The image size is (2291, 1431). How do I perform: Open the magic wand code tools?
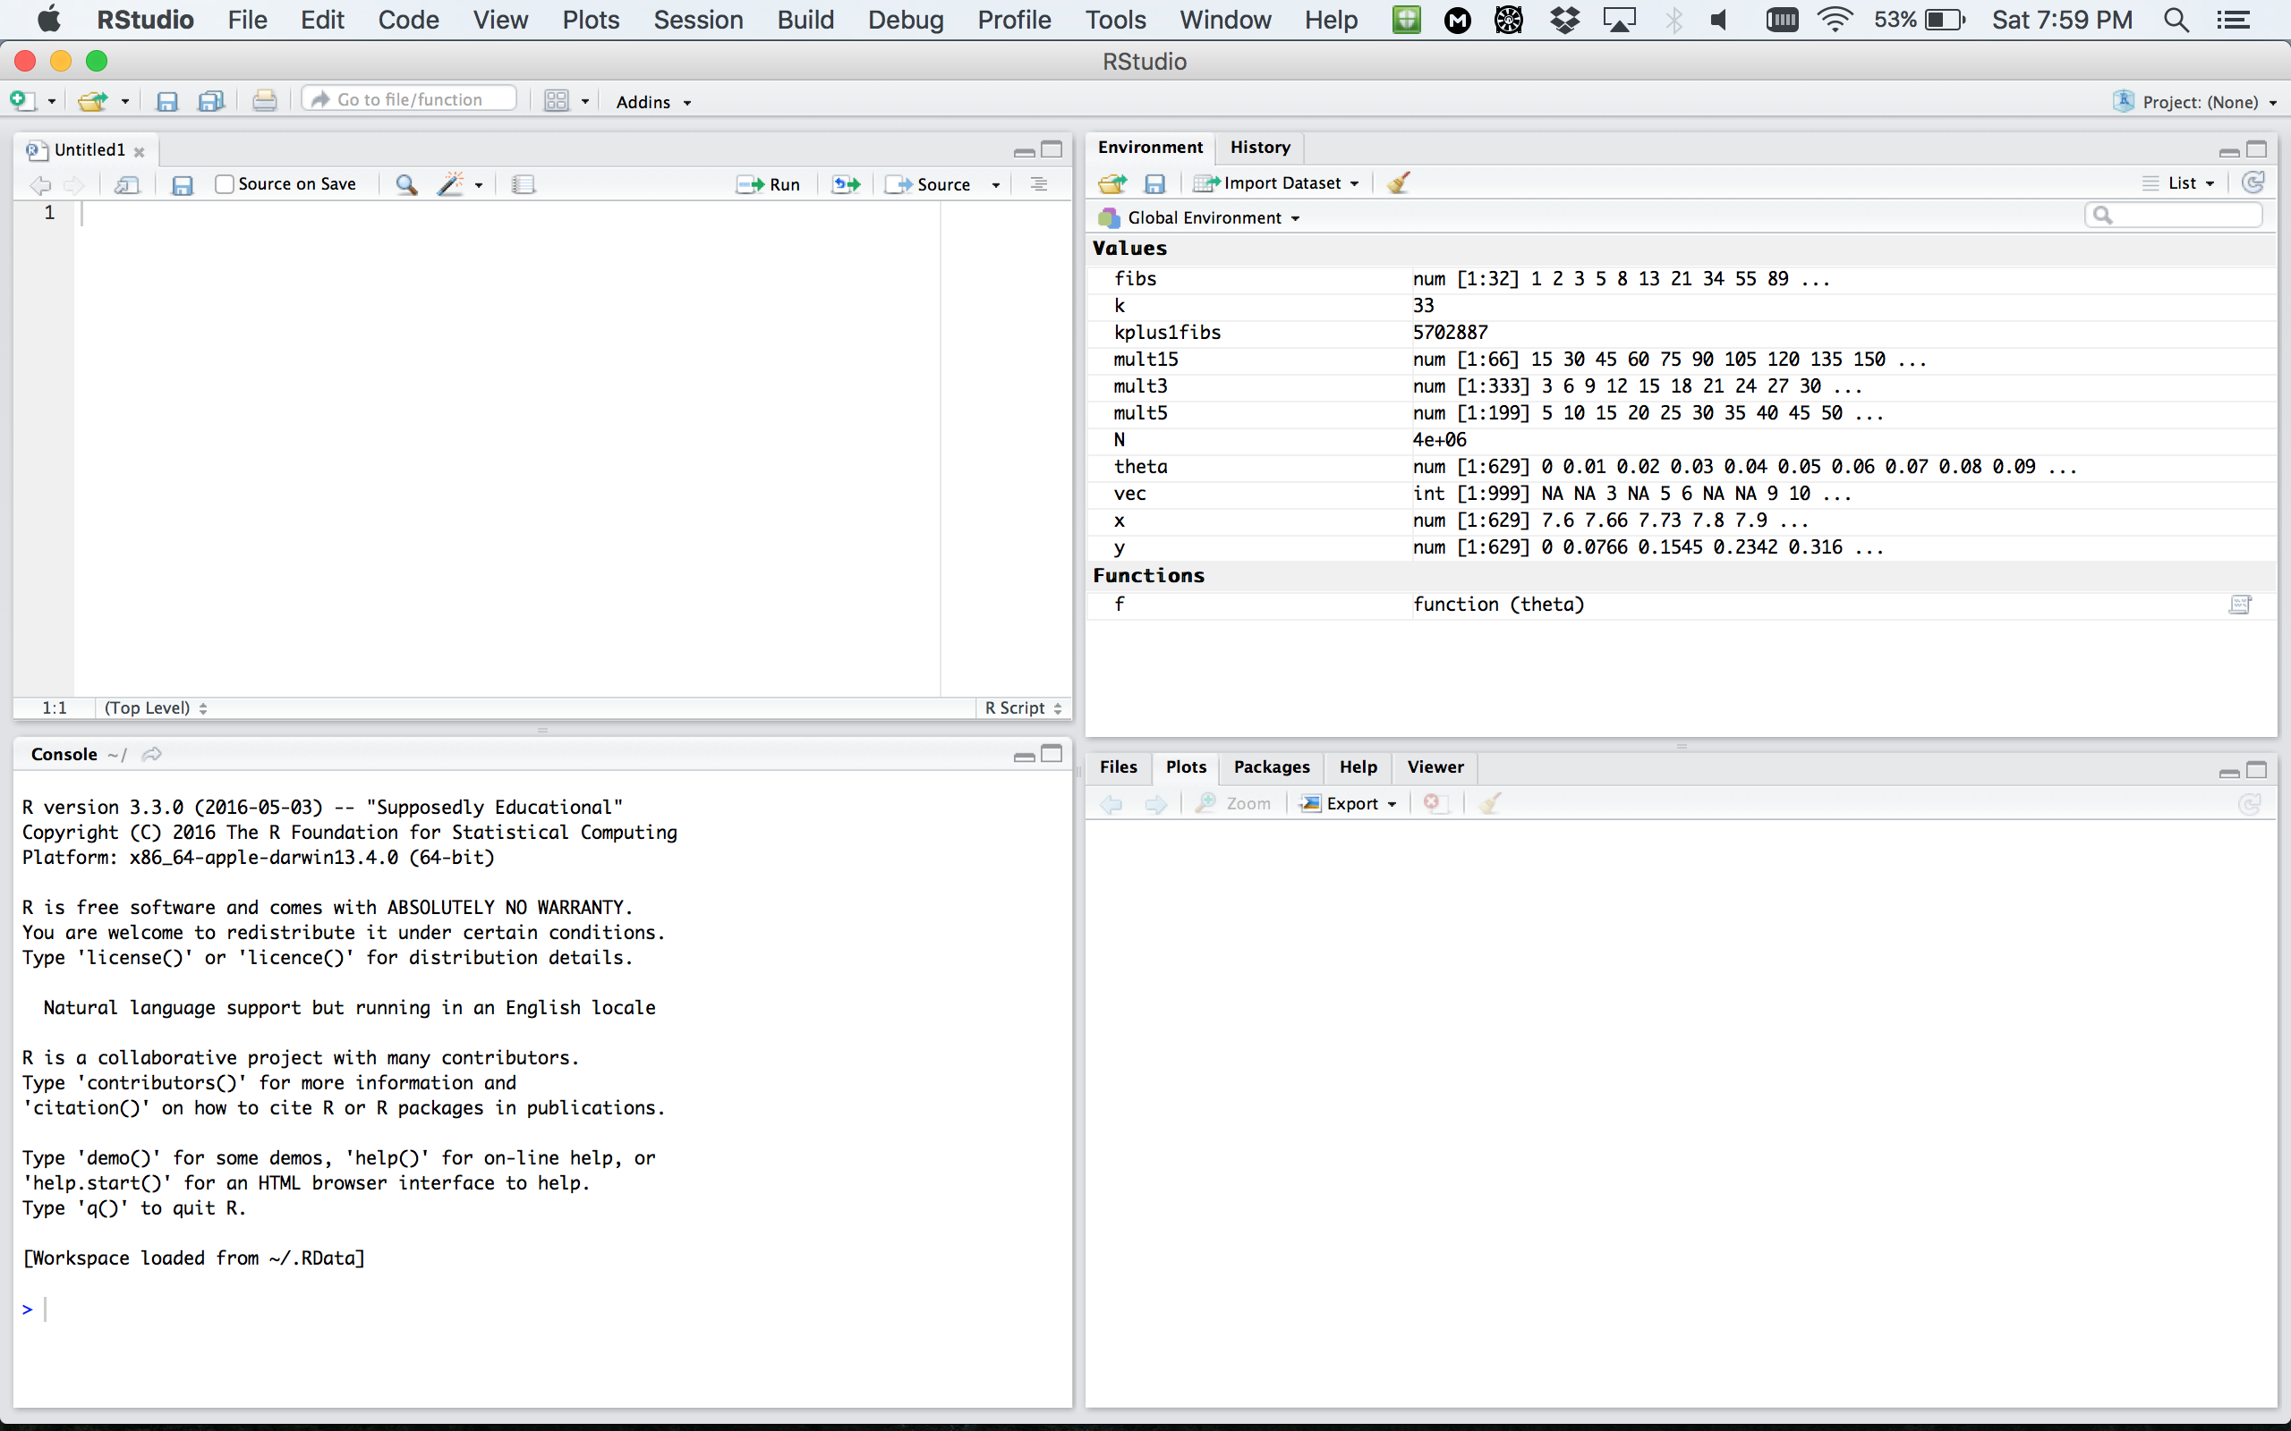pos(452,184)
